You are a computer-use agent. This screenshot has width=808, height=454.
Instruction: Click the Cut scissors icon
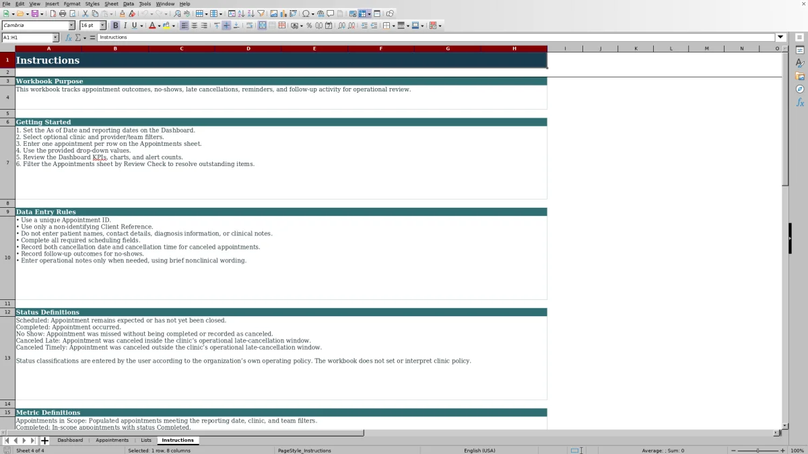click(x=85, y=13)
